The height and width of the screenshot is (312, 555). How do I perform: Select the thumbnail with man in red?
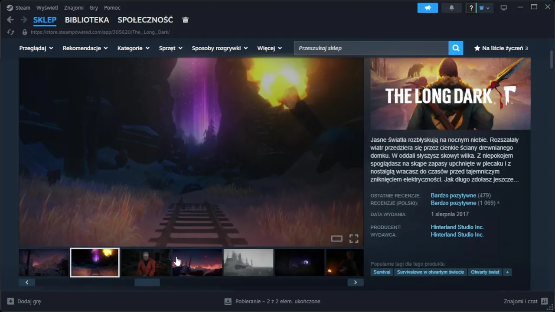point(146,262)
